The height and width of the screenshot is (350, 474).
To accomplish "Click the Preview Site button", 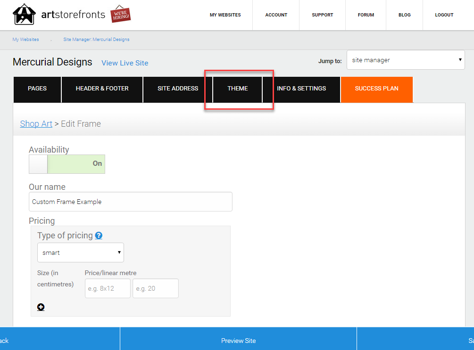I will pyautogui.click(x=238, y=341).
